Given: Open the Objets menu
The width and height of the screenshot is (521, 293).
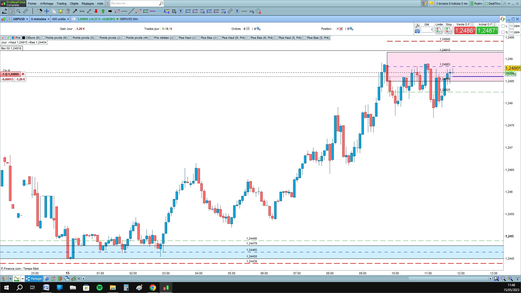Looking at the screenshot, I should [74, 4].
